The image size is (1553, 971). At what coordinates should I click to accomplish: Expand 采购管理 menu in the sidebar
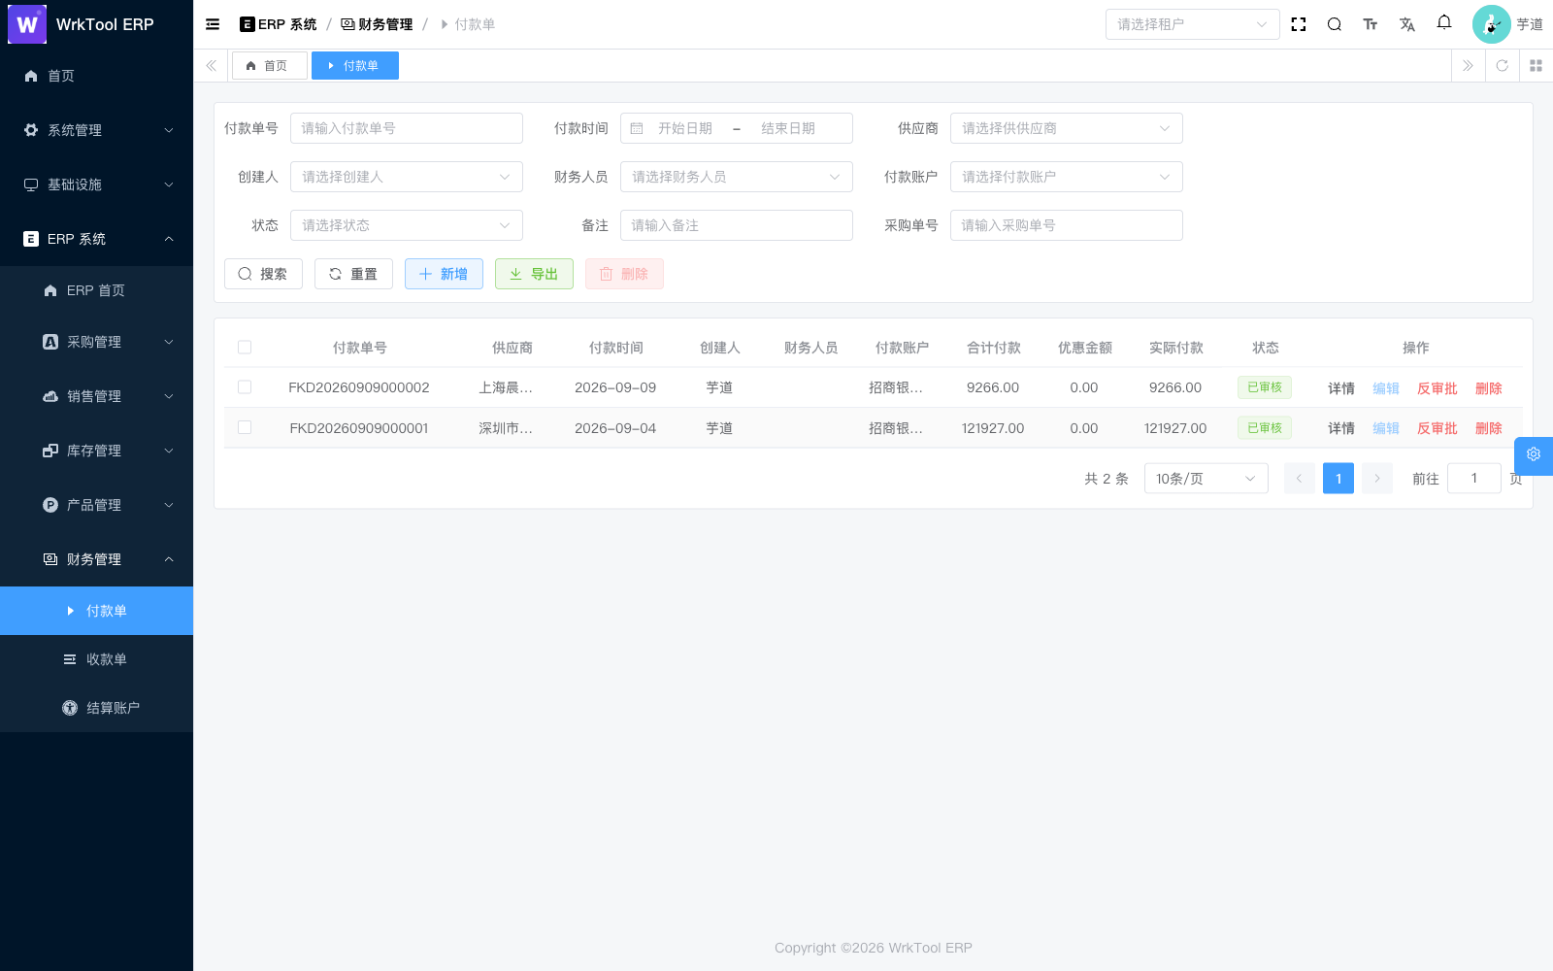click(97, 342)
